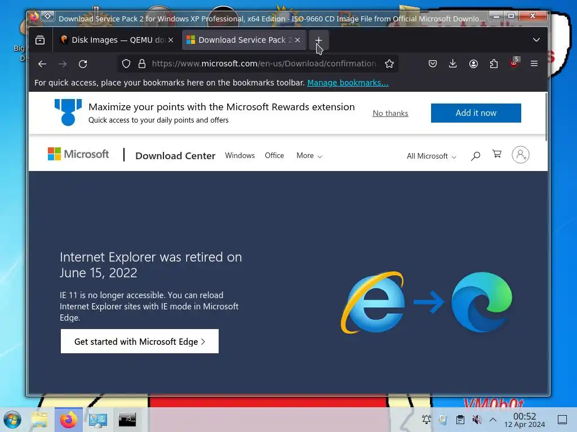Screen dimensions: 577x432
Task: Click the page vertical scrollbar
Action: coord(546,117)
